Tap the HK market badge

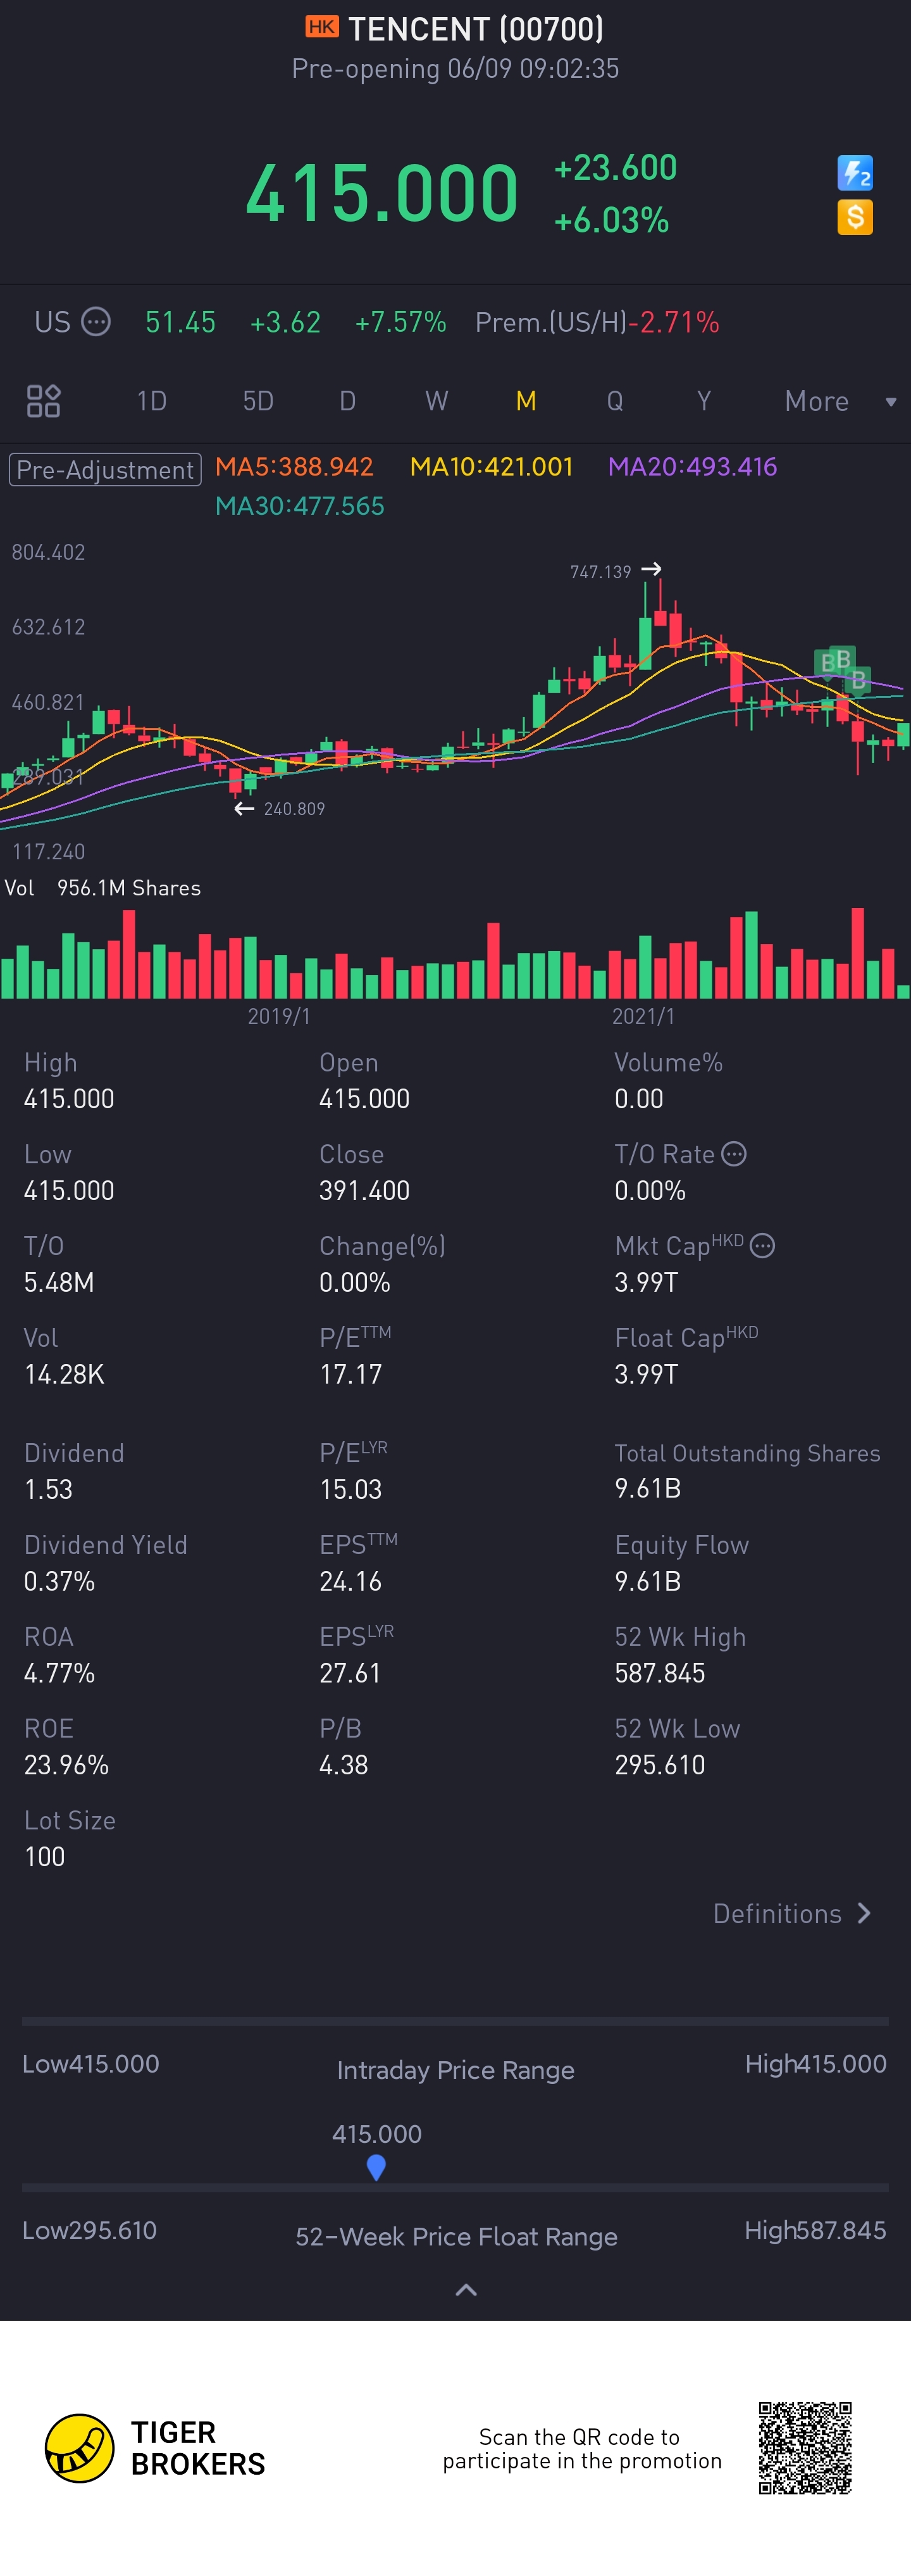coord(321,27)
